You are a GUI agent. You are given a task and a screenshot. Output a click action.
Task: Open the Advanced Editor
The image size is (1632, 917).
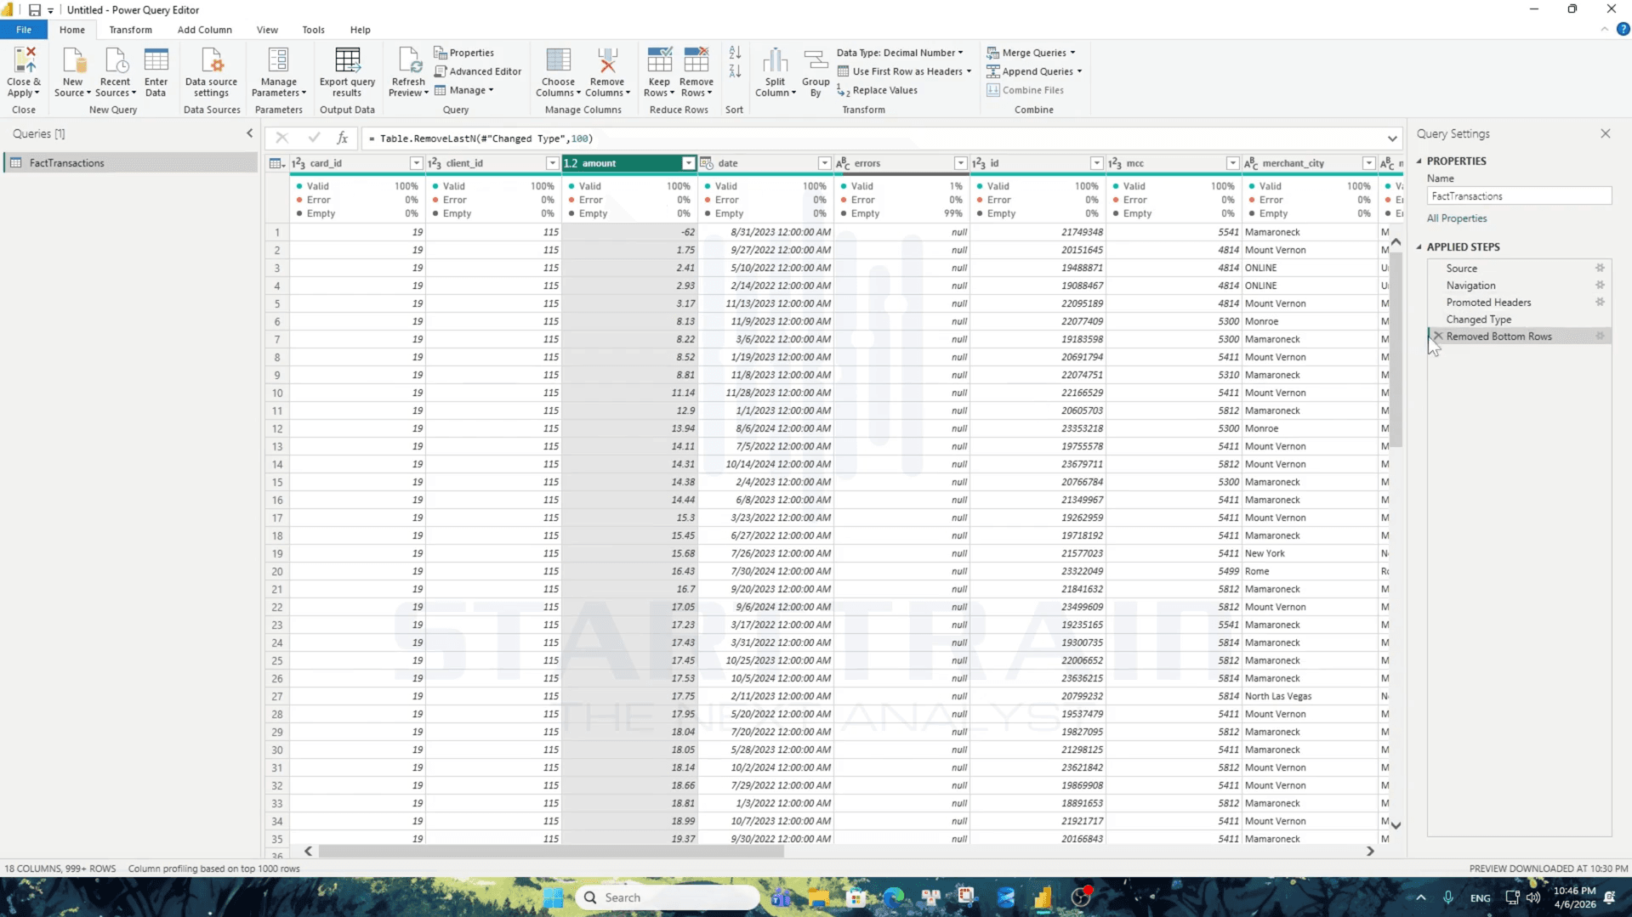pos(478,71)
